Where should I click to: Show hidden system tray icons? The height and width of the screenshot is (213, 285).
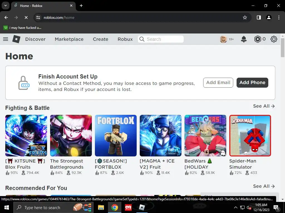(235, 207)
